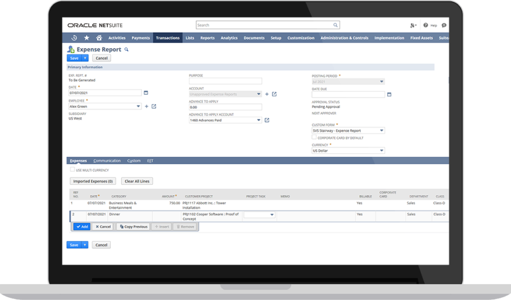Open the Shortcuts star icon
Screen dimensions: 511x300
[87, 38]
